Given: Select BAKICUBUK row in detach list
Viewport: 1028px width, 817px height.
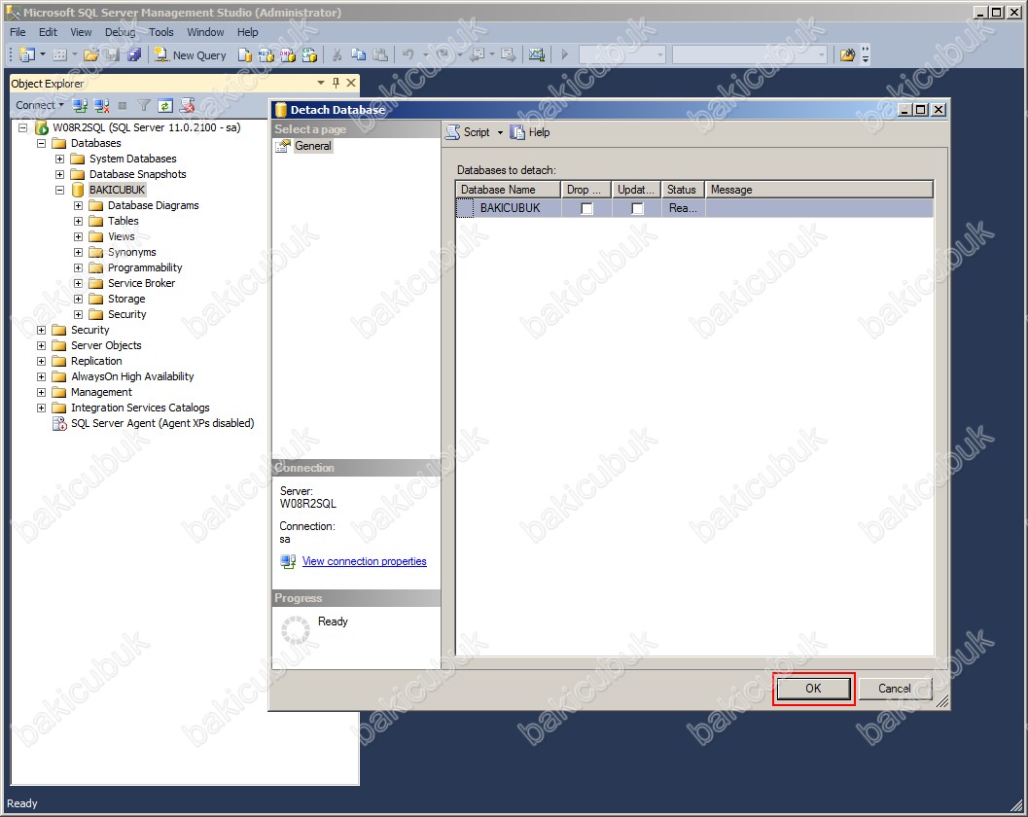Looking at the screenshot, I should 694,208.
